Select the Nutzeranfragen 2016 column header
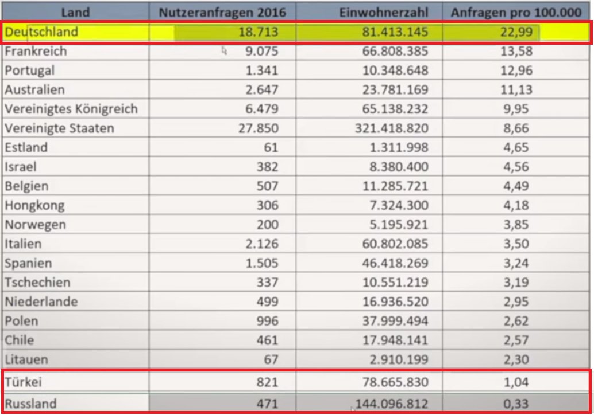Viewport: 594px width, 415px height. (222, 12)
